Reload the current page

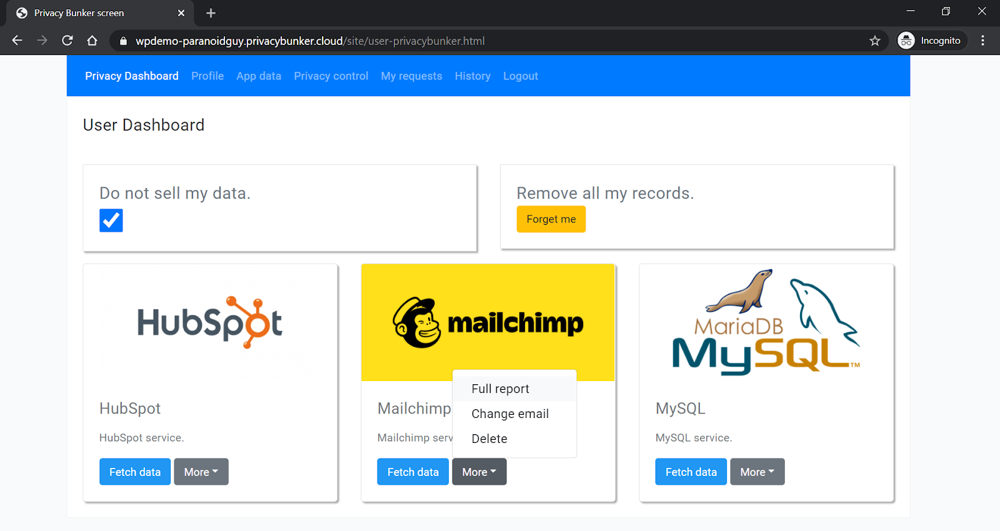(67, 41)
